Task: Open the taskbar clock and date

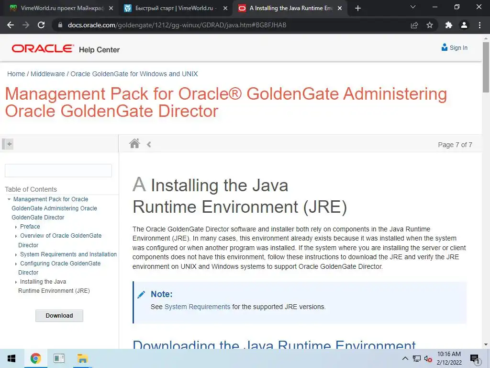Action: (449, 358)
